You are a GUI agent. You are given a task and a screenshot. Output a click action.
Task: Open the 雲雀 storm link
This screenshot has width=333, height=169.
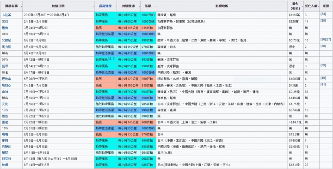[x=5, y=122]
